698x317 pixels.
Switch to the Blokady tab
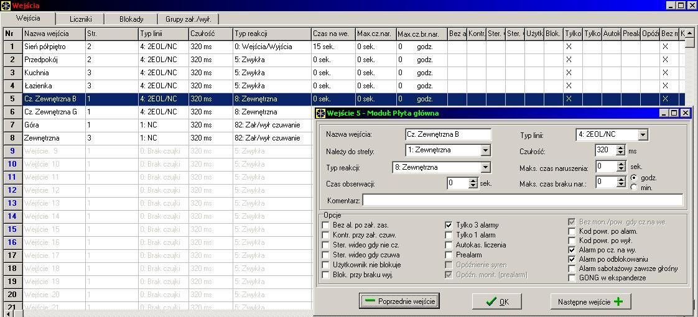(131, 19)
